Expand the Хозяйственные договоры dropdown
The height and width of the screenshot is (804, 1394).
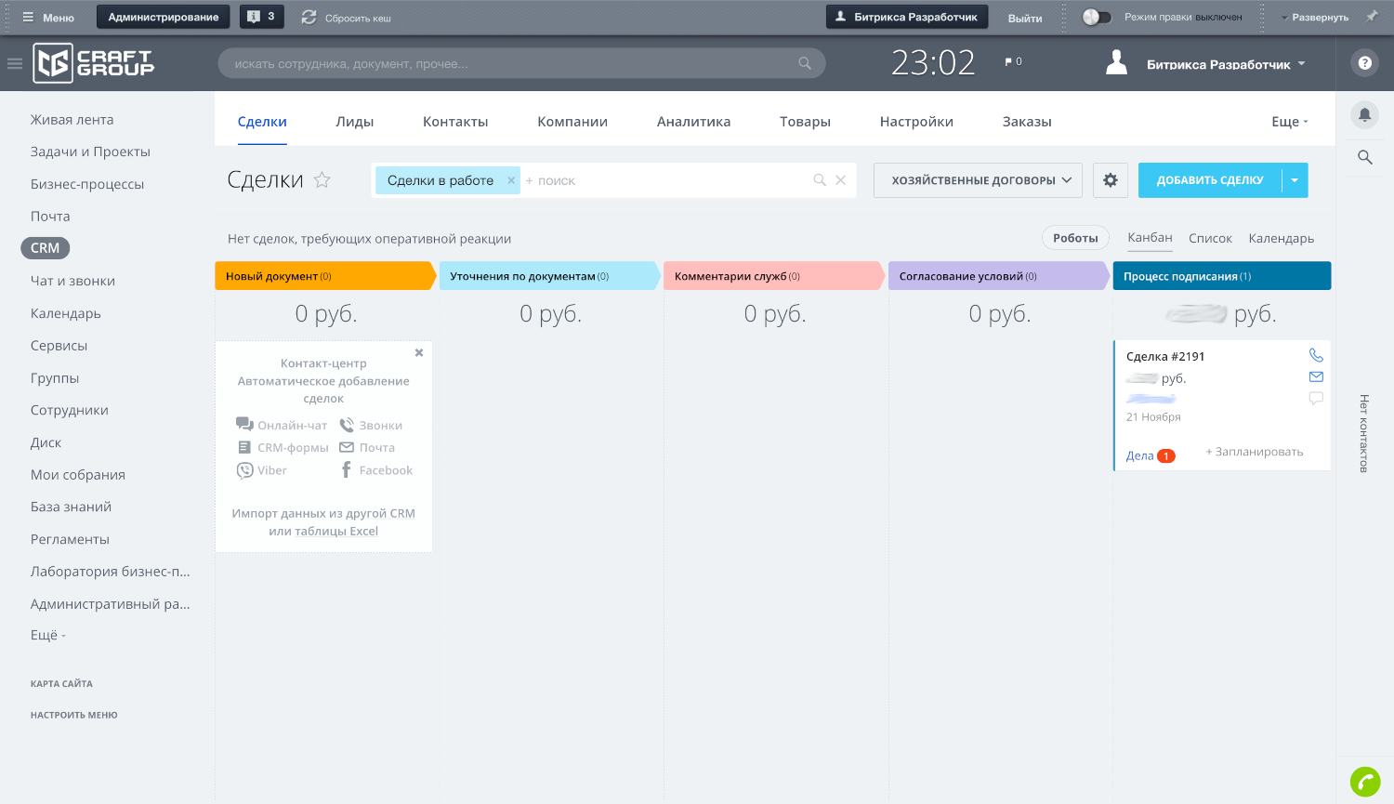point(978,180)
